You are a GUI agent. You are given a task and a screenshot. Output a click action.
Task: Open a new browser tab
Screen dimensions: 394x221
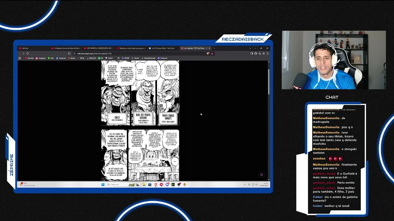215,48
